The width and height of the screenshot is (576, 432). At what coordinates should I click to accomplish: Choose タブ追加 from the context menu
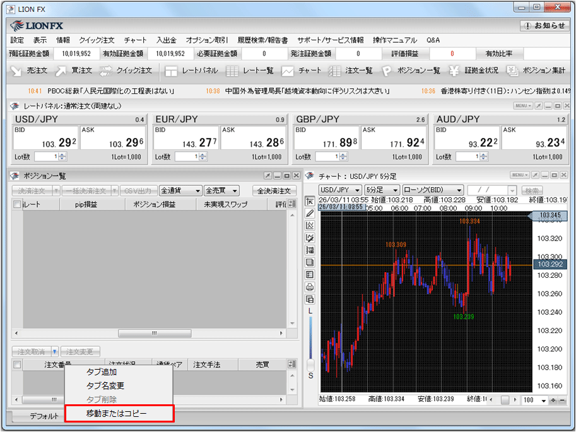119,372
